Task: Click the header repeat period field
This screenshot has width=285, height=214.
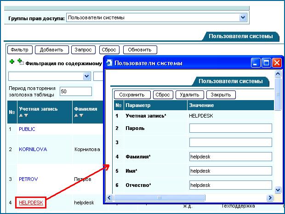Action: click(76, 91)
